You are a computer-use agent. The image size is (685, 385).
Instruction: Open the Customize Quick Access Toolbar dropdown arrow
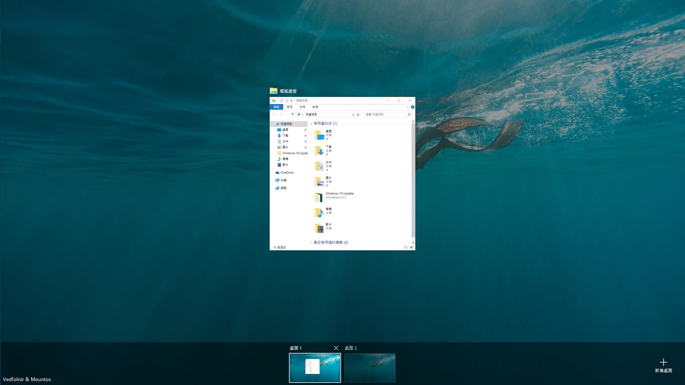pos(291,101)
